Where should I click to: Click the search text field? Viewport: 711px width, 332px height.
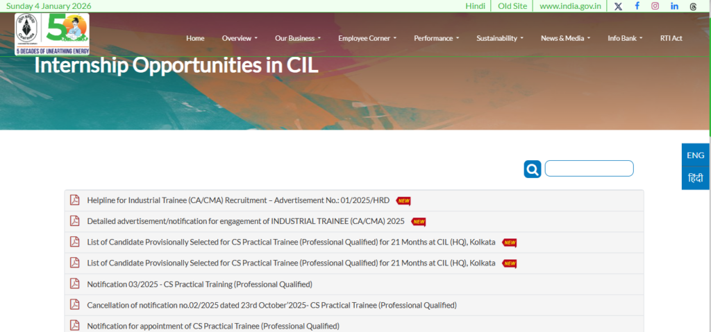tap(589, 168)
